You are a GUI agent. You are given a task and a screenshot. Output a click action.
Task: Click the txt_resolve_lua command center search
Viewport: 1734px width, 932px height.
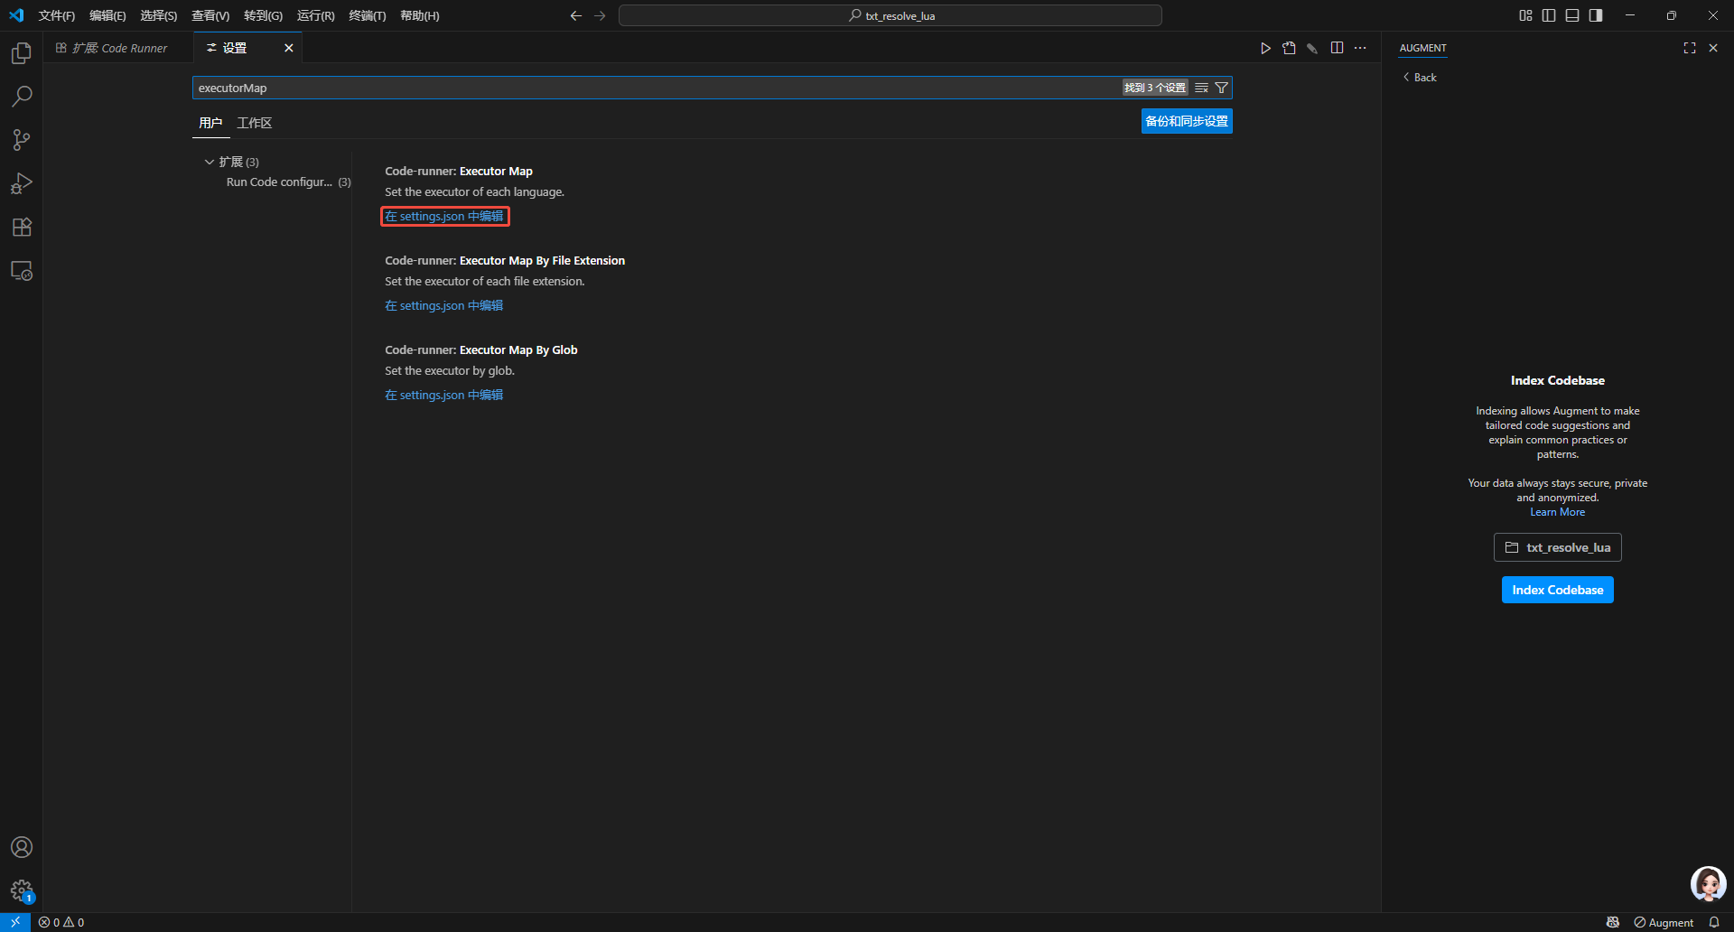[x=890, y=15]
